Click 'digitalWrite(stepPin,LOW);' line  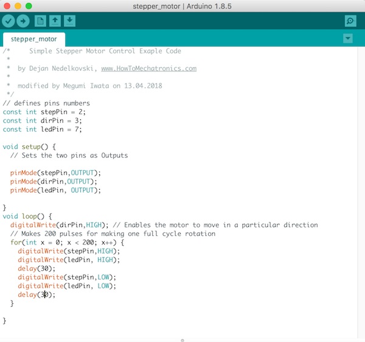click(67, 277)
